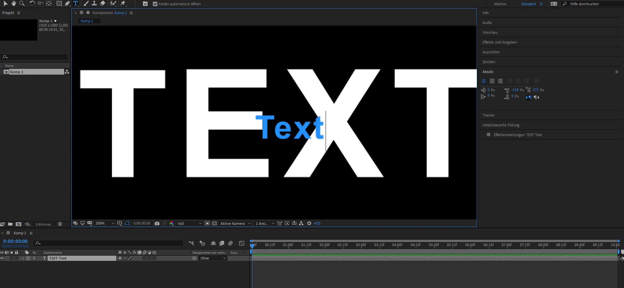The height and width of the screenshot is (288, 624).
Task: Select the Roto Brush tool
Action: pyautogui.click(x=113, y=4)
